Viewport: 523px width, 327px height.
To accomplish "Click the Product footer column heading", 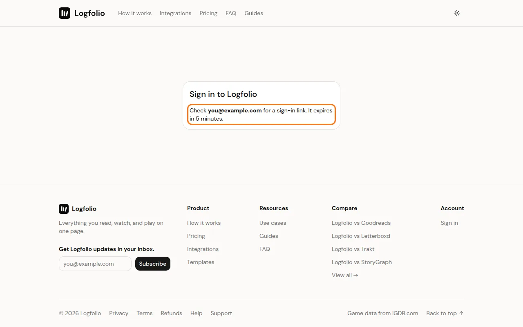I will coord(198,208).
